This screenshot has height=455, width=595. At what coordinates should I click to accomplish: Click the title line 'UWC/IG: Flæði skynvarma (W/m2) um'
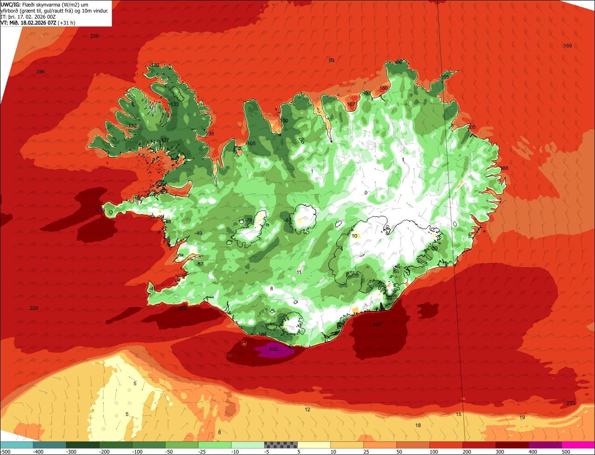(45, 4)
